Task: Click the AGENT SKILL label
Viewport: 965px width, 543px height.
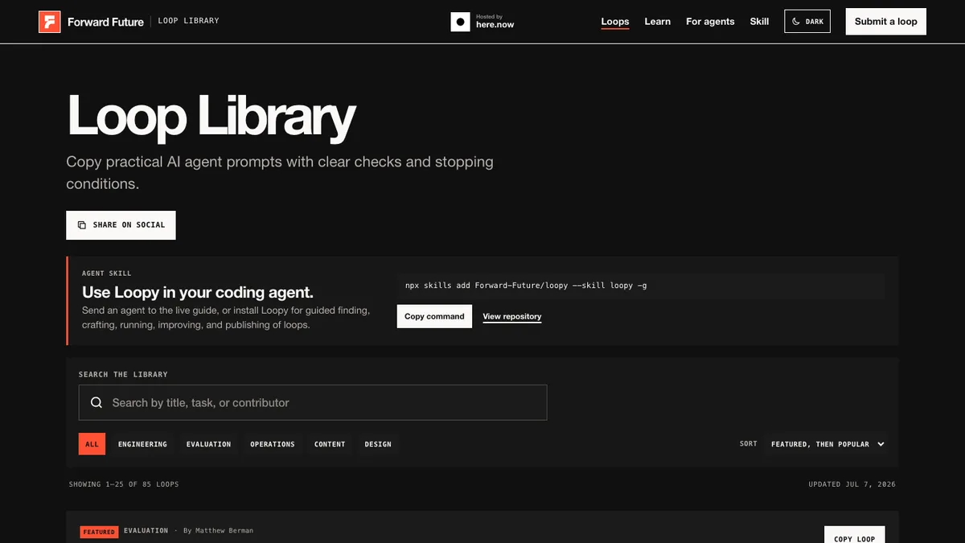Action: (x=106, y=274)
